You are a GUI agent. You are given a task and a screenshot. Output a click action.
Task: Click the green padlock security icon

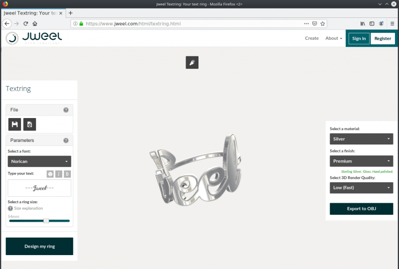81,23
